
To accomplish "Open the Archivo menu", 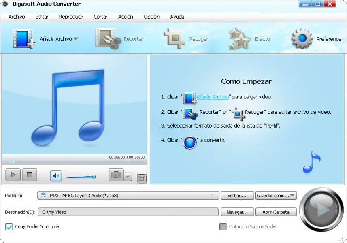I will pyautogui.click(x=17, y=17).
